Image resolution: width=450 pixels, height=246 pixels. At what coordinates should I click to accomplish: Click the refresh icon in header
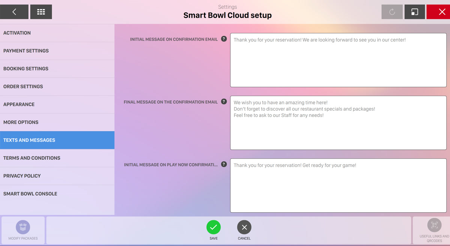[392, 12]
